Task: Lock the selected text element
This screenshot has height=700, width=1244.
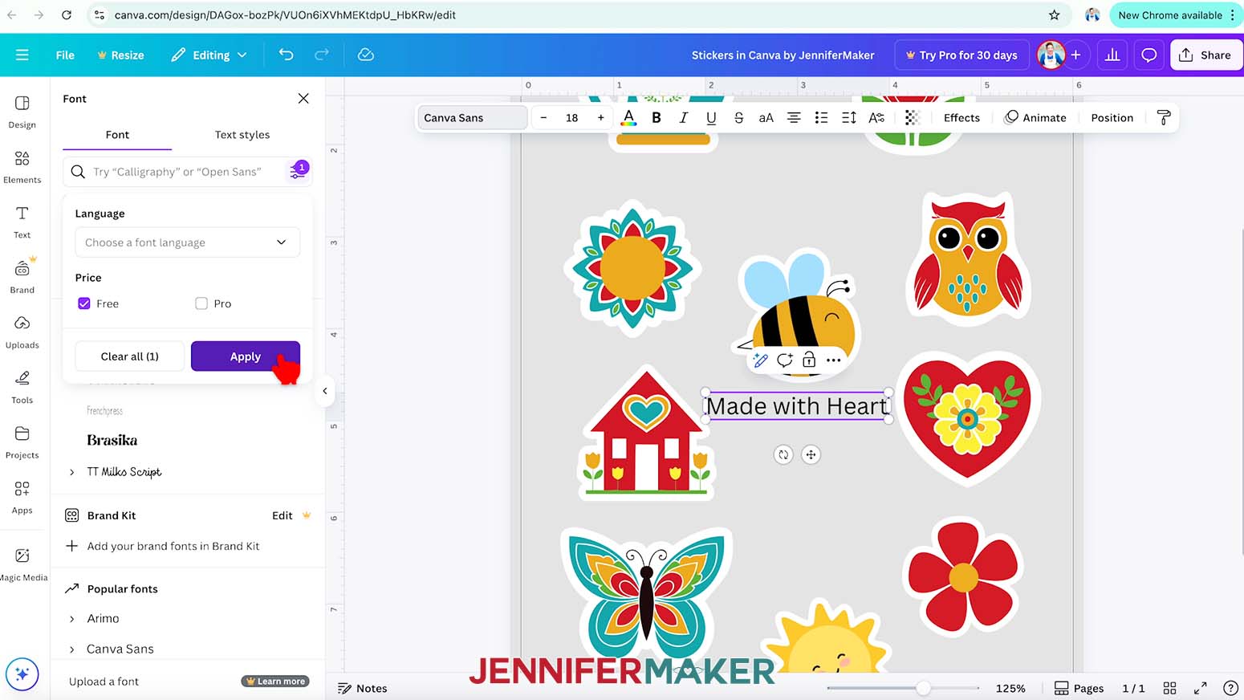Action: (809, 360)
